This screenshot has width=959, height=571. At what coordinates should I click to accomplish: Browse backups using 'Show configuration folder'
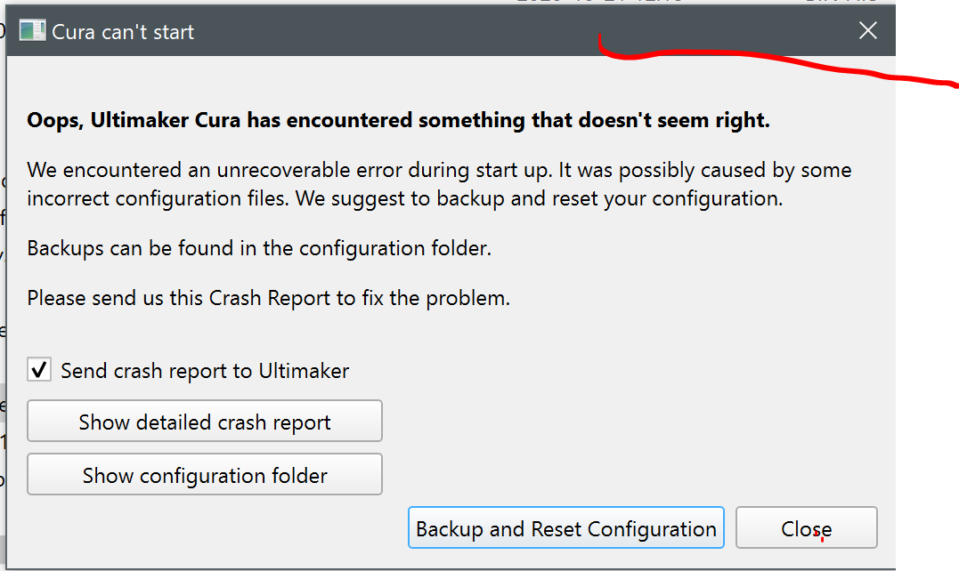point(204,474)
